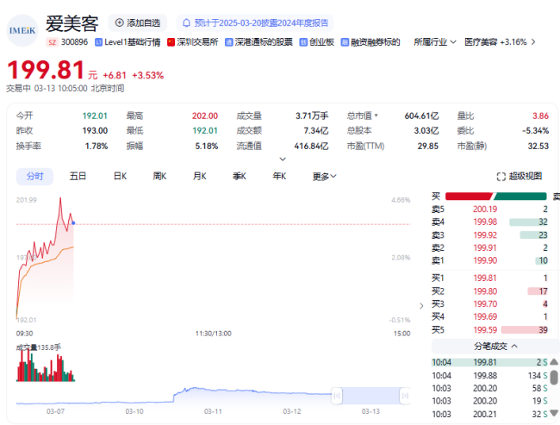Open 超级视图 fullscreen view
The width and height of the screenshot is (560, 425).
[520, 176]
